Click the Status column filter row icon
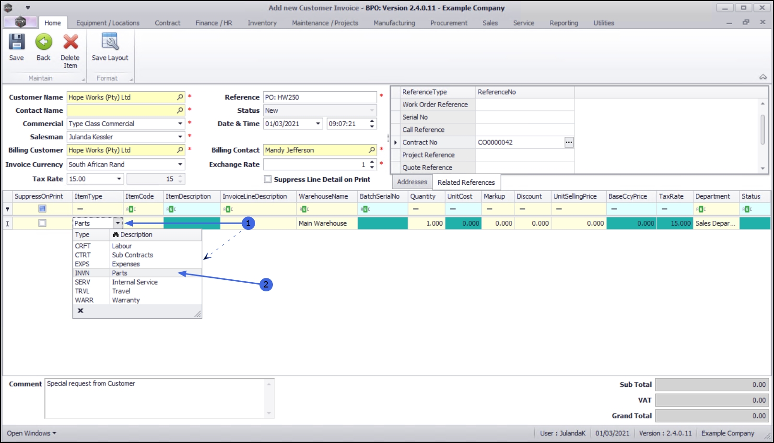 747,209
